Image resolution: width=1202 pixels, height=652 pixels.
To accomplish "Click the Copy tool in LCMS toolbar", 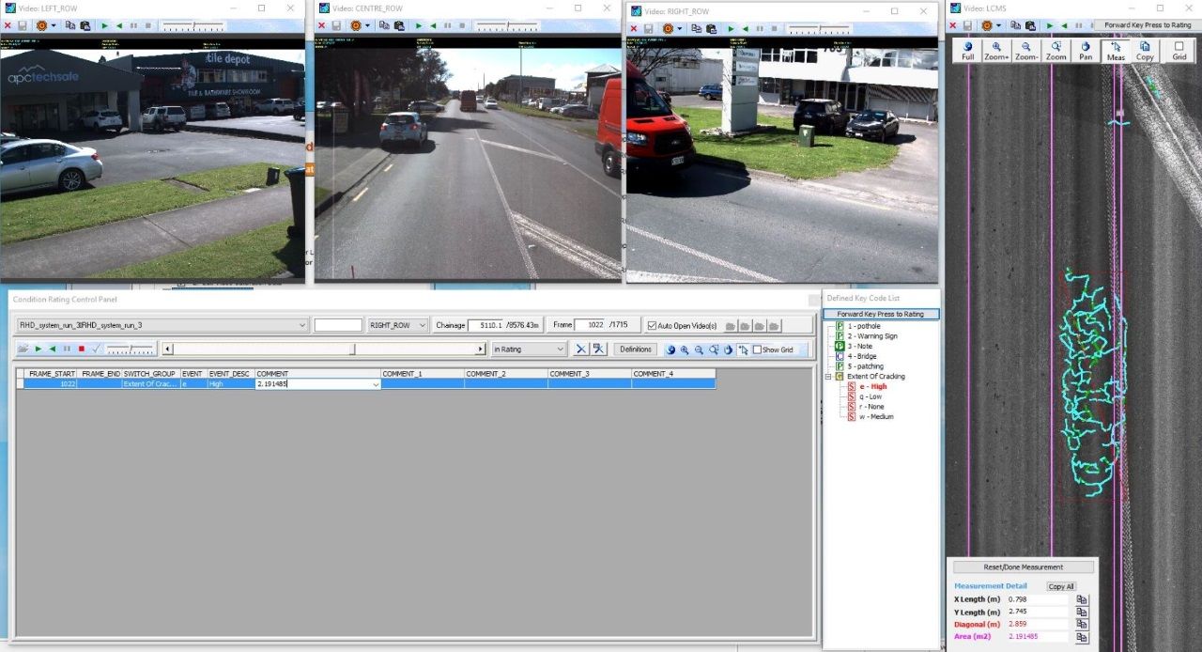I will click(1145, 51).
